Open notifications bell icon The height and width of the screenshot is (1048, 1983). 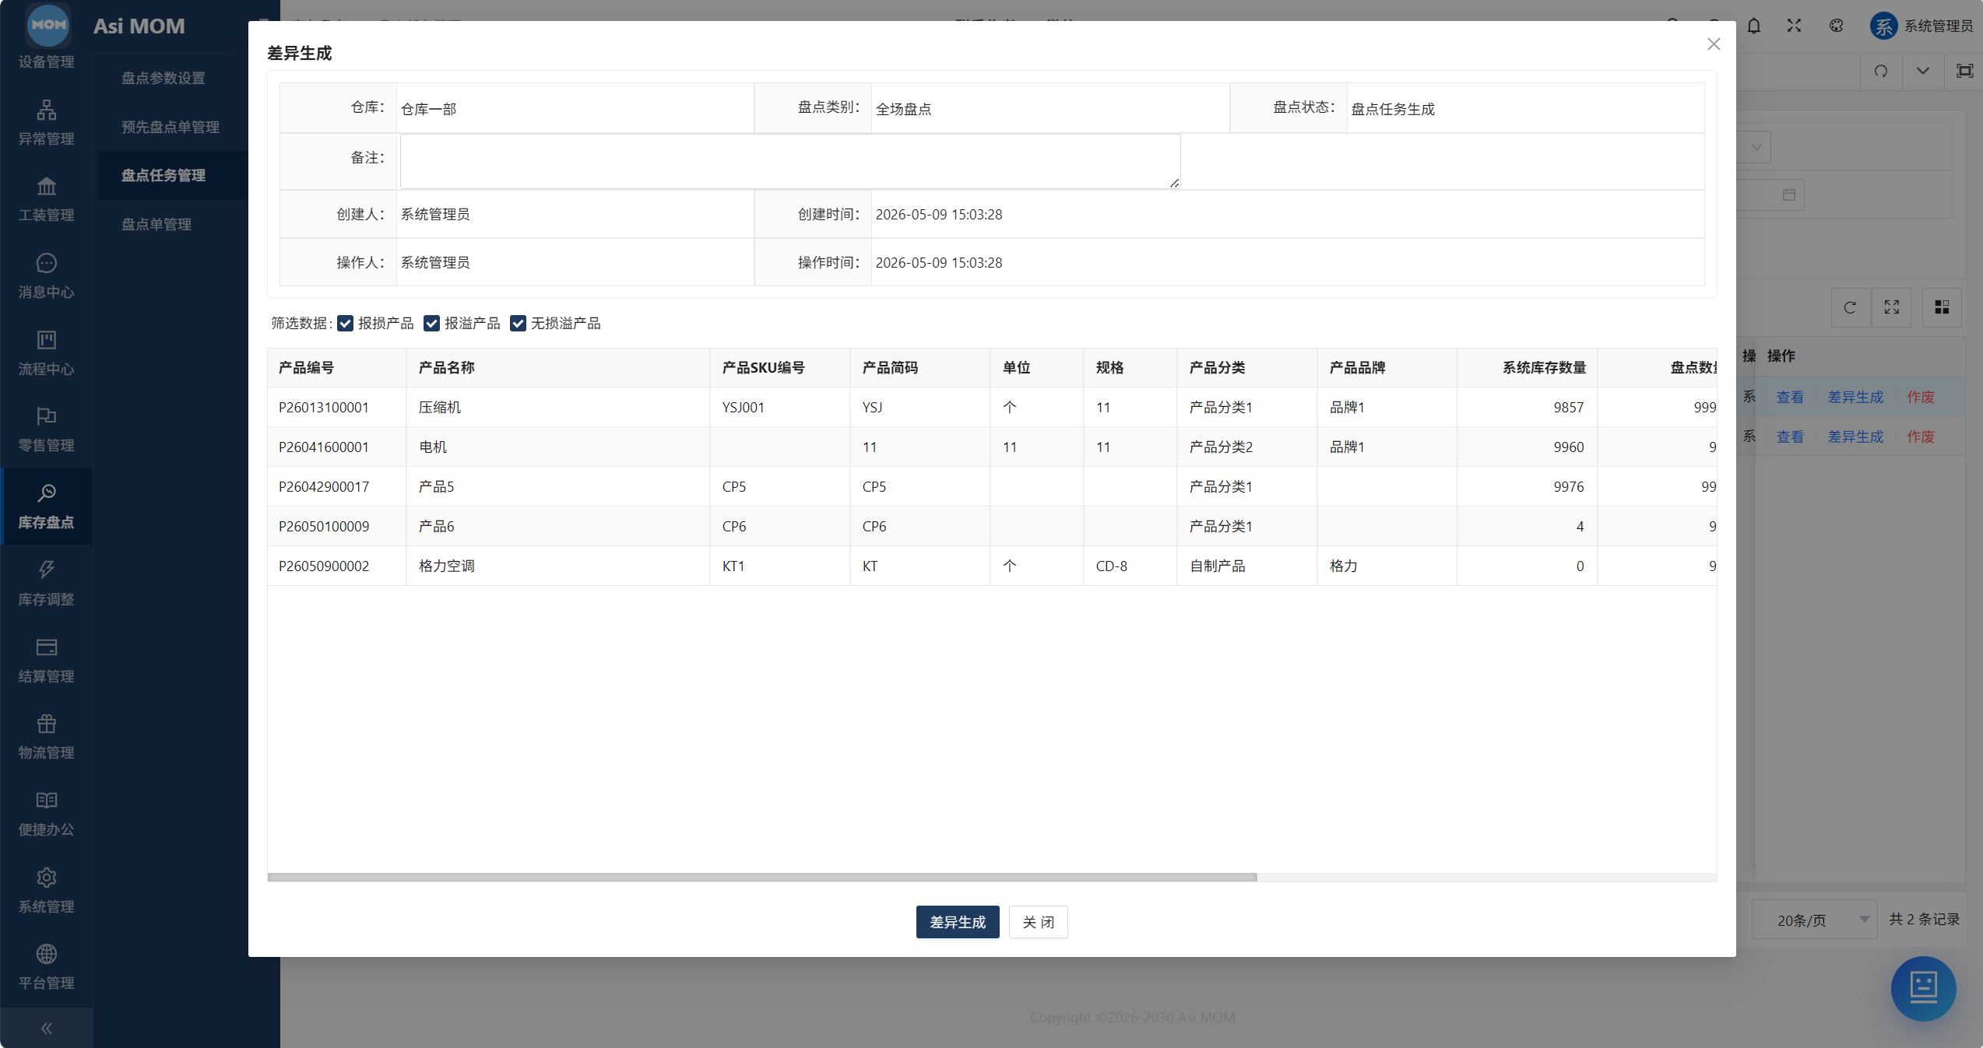tap(1753, 26)
